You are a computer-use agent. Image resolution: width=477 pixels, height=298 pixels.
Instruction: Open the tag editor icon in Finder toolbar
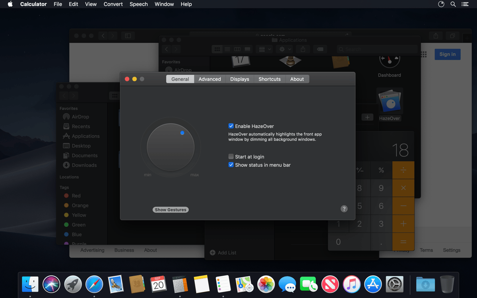click(320, 49)
